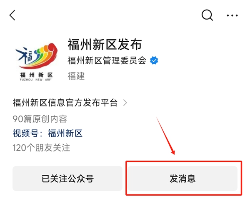
Task: Open the 视频号 label link
Action: [27, 133]
